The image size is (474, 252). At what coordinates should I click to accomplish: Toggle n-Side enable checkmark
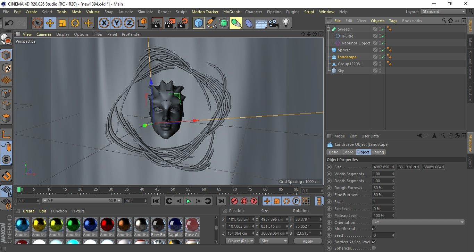[x=383, y=36]
